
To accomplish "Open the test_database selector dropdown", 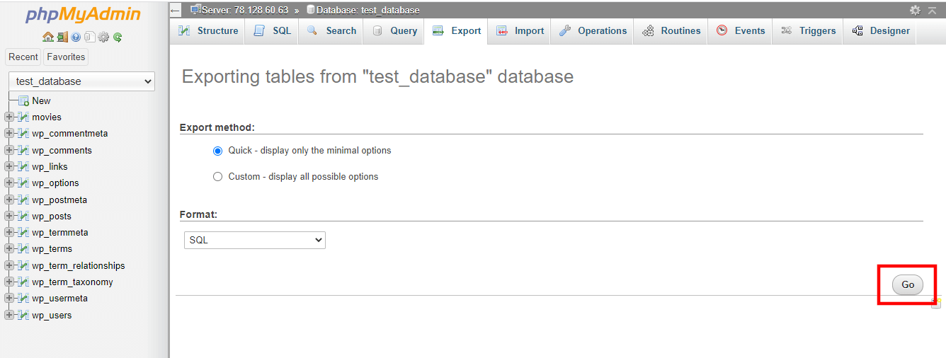I will coord(81,81).
